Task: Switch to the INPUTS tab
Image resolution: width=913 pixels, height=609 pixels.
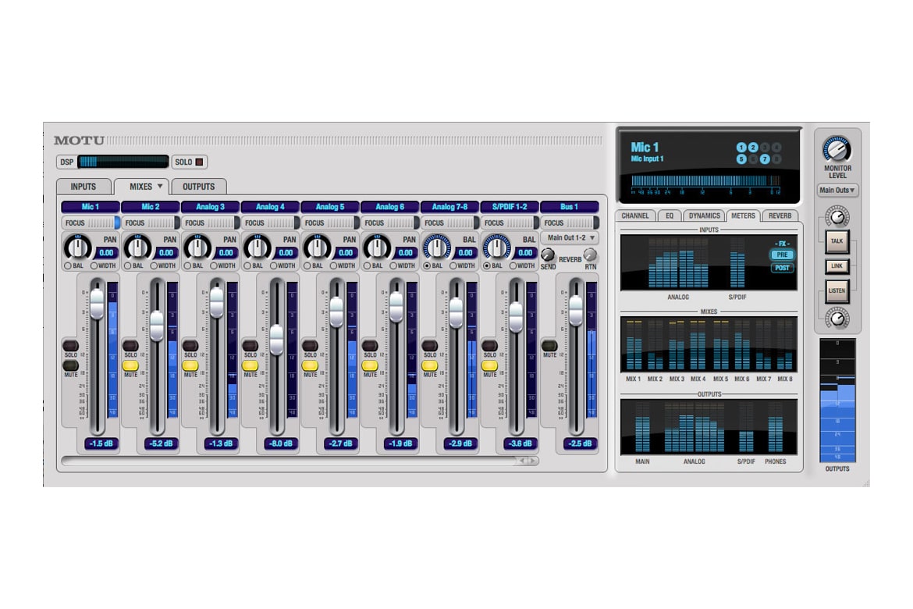Action: click(83, 187)
